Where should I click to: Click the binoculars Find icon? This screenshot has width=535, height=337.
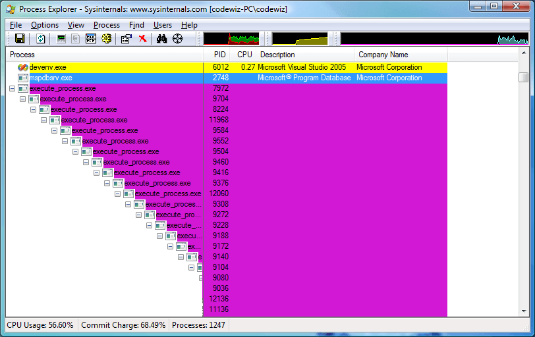click(x=161, y=39)
